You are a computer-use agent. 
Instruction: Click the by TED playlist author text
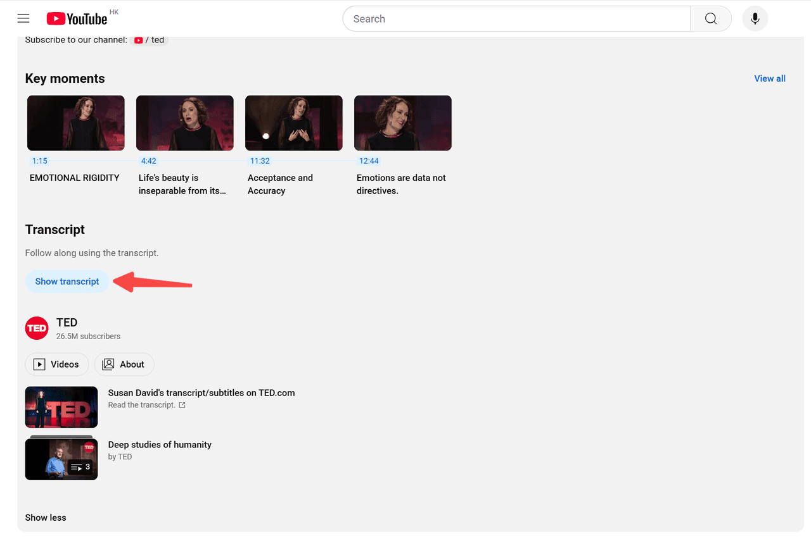click(x=120, y=457)
